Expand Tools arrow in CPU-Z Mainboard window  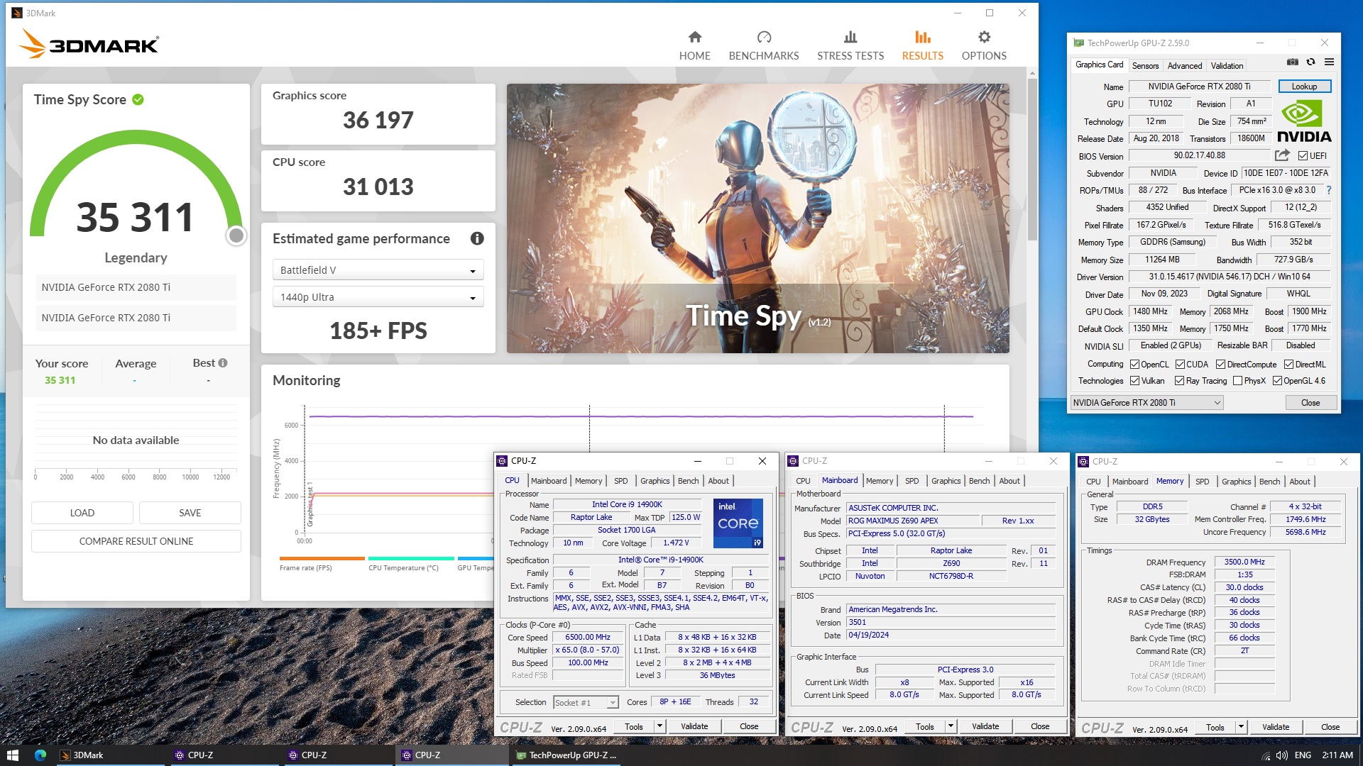(x=951, y=726)
